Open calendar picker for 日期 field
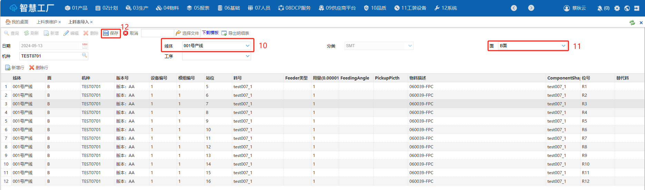The height and width of the screenshot is (190, 645). [85, 46]
